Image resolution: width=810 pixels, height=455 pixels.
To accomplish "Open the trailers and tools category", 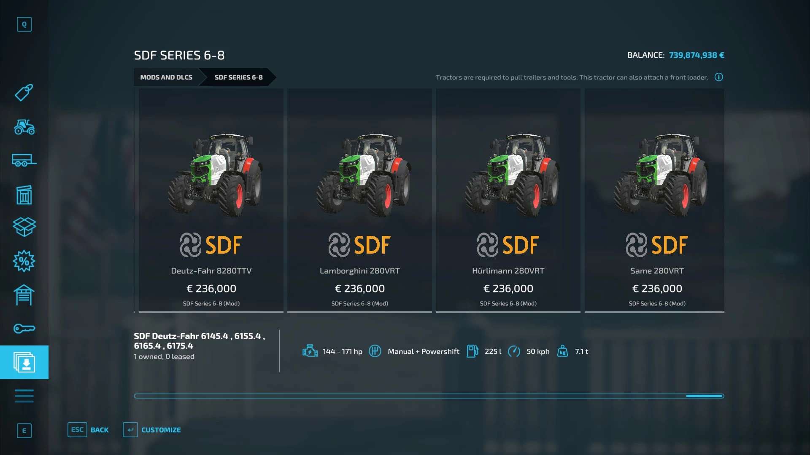I will 24,160.
